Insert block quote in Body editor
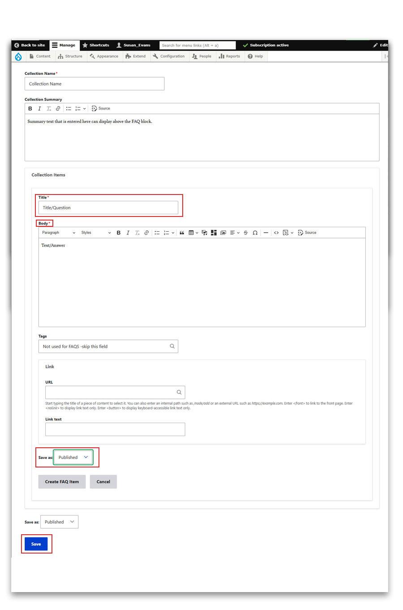Screen dimensions: 403x610 182,233
